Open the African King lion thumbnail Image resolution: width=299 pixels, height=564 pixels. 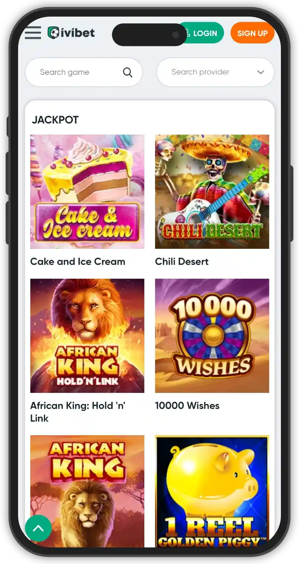click(87, 491)
